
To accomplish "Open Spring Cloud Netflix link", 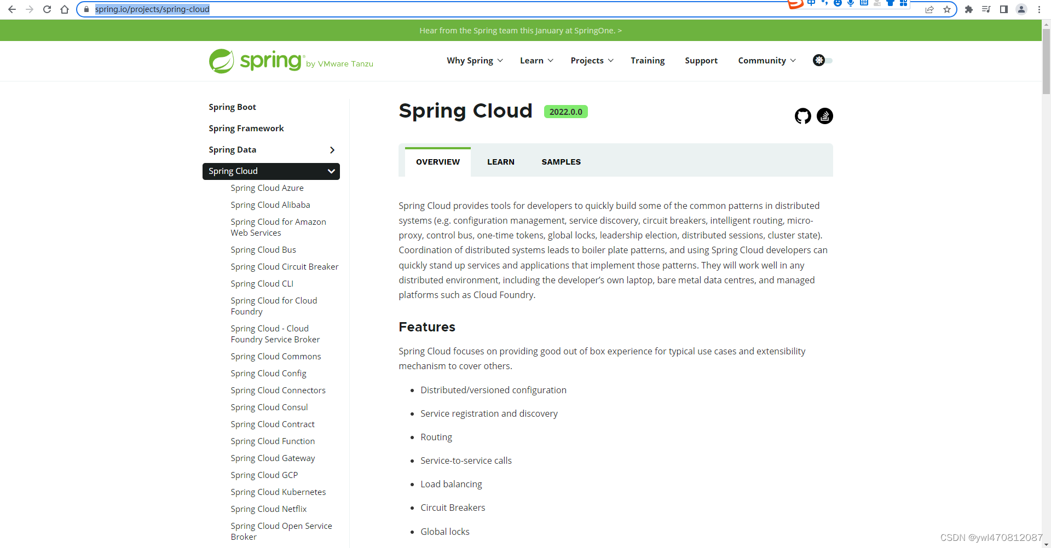I will [x=269, y=509].
